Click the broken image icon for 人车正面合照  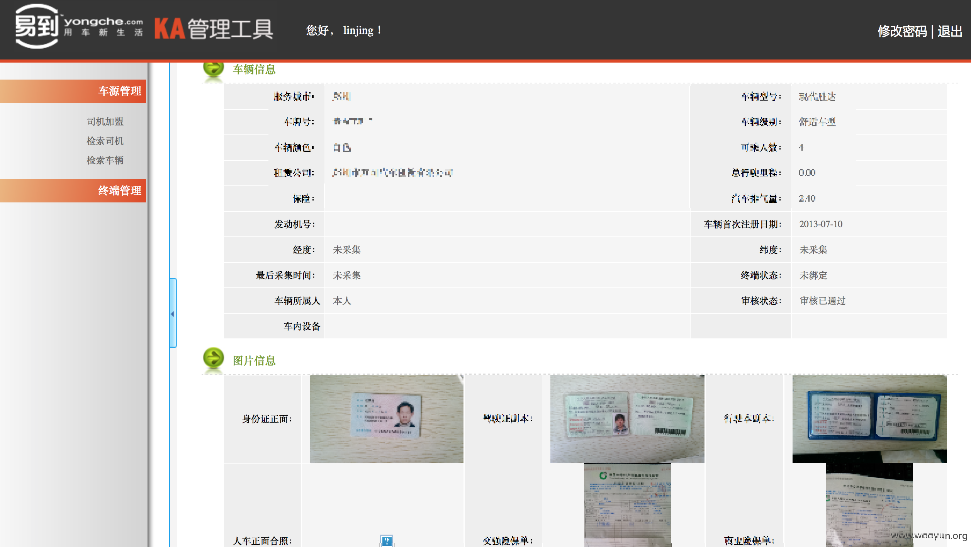click(386, 540)
